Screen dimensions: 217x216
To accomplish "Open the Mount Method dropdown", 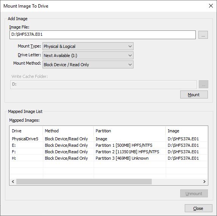I will coord(88,65).
